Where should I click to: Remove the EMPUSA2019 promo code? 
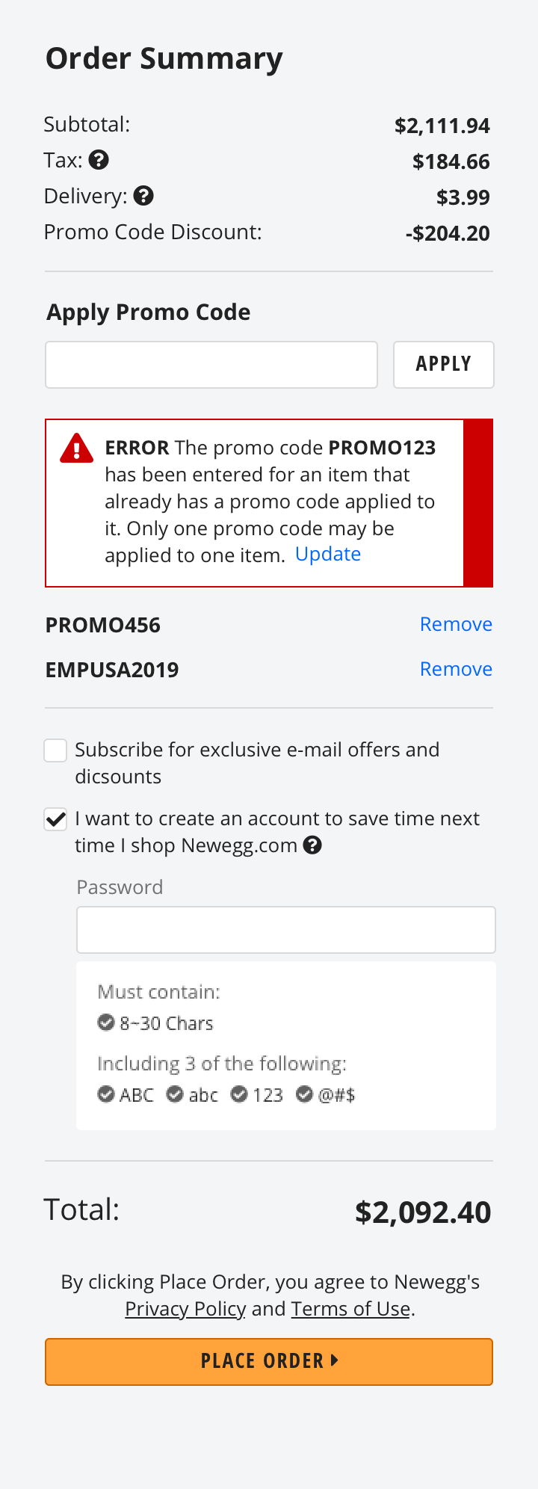[x=456, y=669]
